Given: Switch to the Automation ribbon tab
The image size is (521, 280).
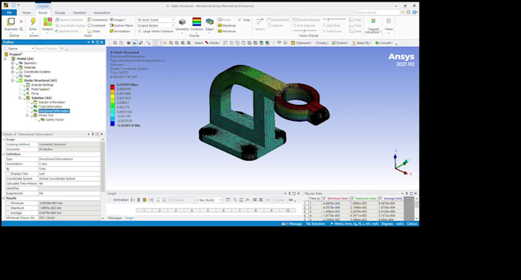Looking at the screenshot, I should click(x=102, y=13).
